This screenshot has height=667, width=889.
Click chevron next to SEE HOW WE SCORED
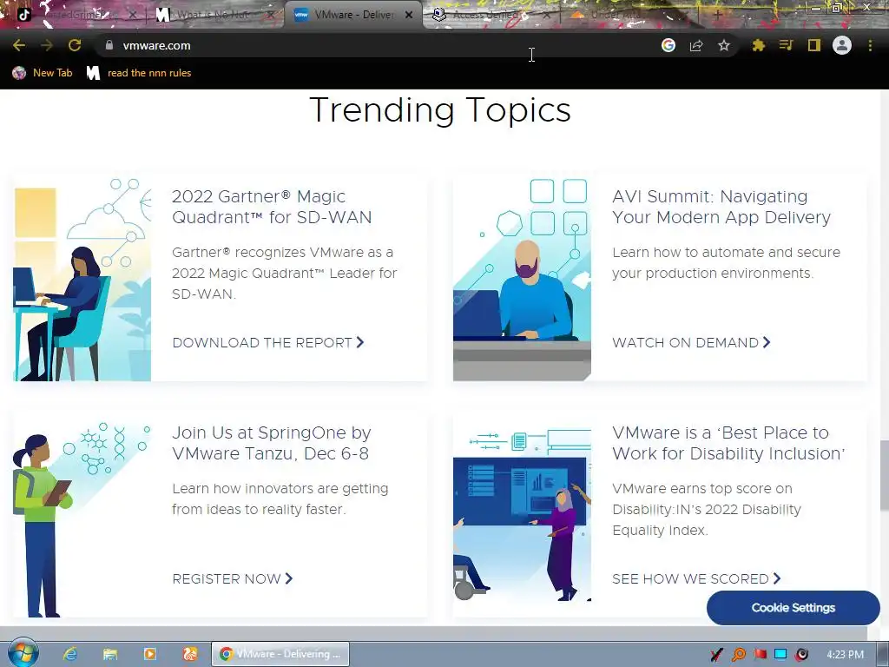pyautogui.click(x=777, y=578)
